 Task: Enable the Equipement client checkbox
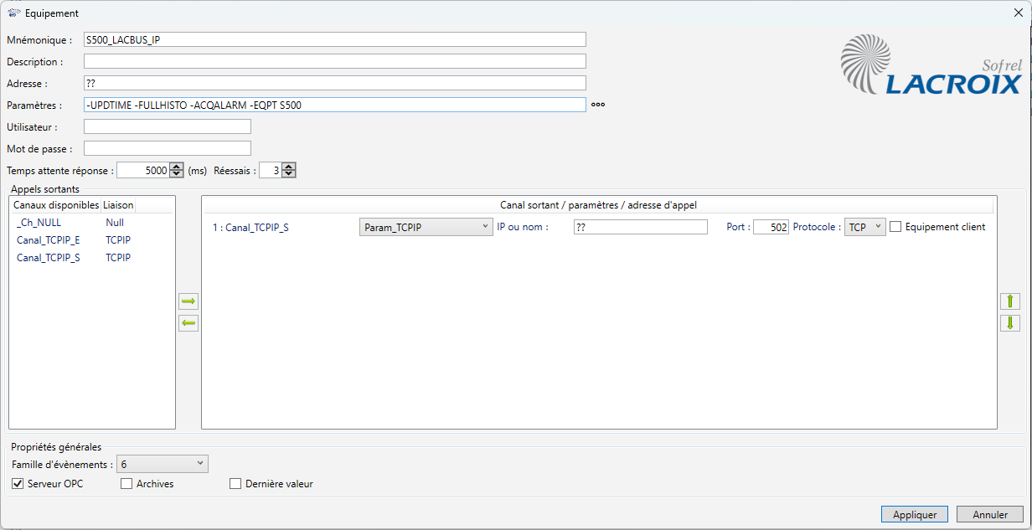pyautogui.click(x=895, y=227)
